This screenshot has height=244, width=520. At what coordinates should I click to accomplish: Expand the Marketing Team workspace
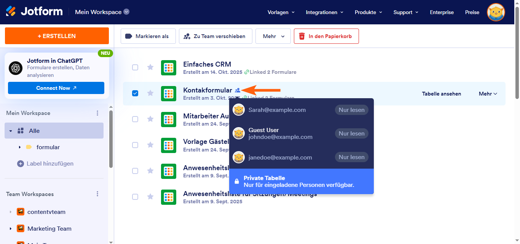click(10, 229)
